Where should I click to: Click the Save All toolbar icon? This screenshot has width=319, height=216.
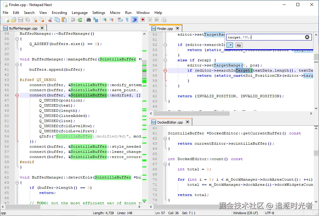(28, 20)
